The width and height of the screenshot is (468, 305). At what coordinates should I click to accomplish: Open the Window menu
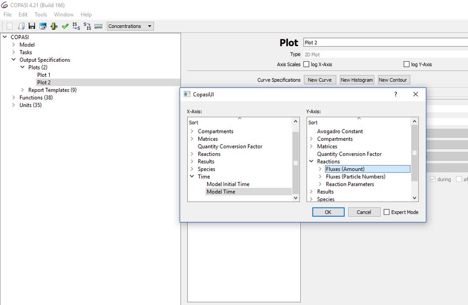click(x=64, y=15)
